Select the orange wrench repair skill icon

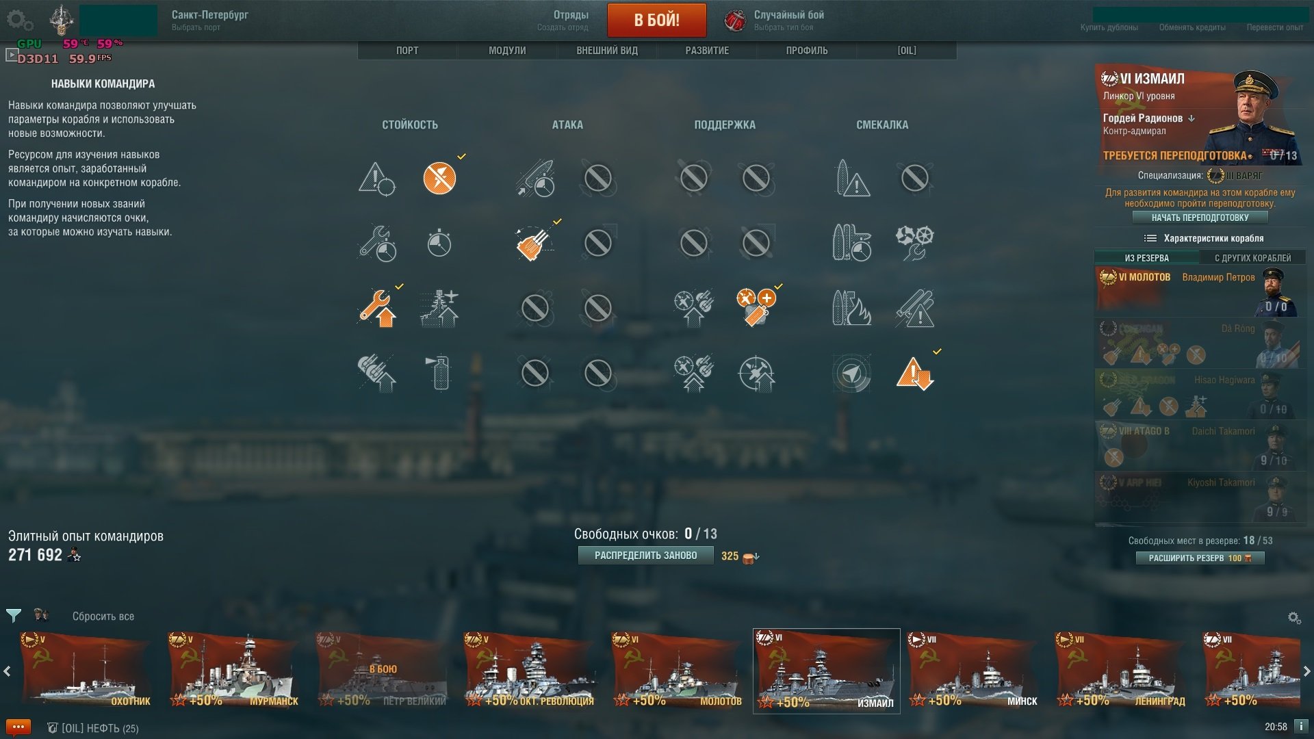point(376,308)
